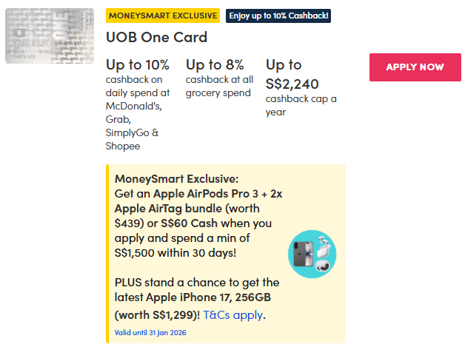465x347 pixels.
Task: Click the cashback cap a year text
Action: (x=301, y=106)
